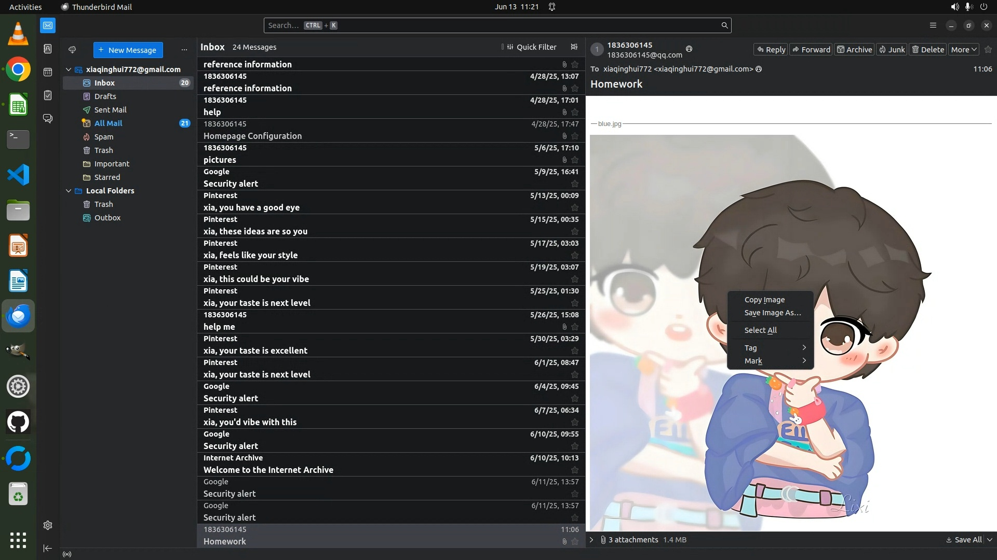The image size is (997, 560).
Task: Open Tasks from the spaces toolbar
Action: point(48,95)
